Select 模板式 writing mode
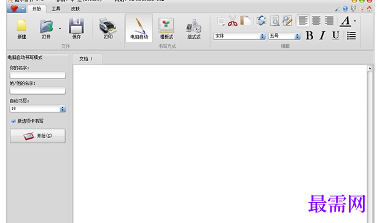The image size is (377, 223). (x=166, y=28)
